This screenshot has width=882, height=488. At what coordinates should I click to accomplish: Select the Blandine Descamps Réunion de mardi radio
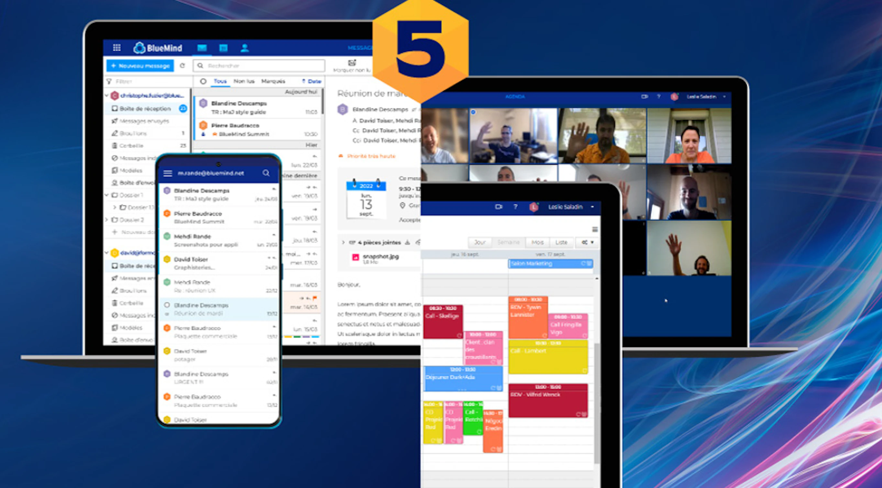pyautogui.click(x=167, y=305)
